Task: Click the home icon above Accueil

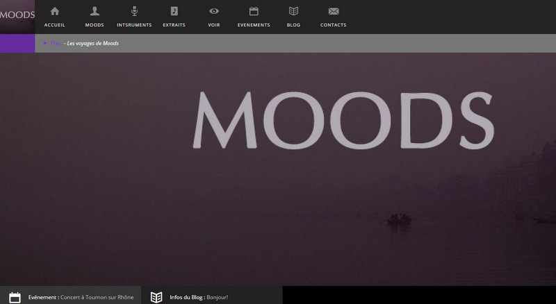Action: [x=55, y=11]
